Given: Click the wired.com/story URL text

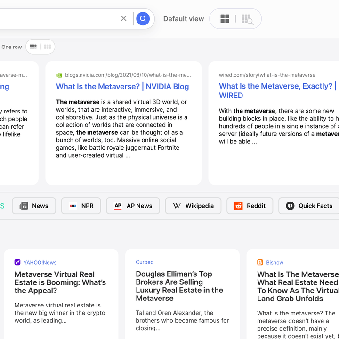Looking at the screenshot, I should pos(267,75).
